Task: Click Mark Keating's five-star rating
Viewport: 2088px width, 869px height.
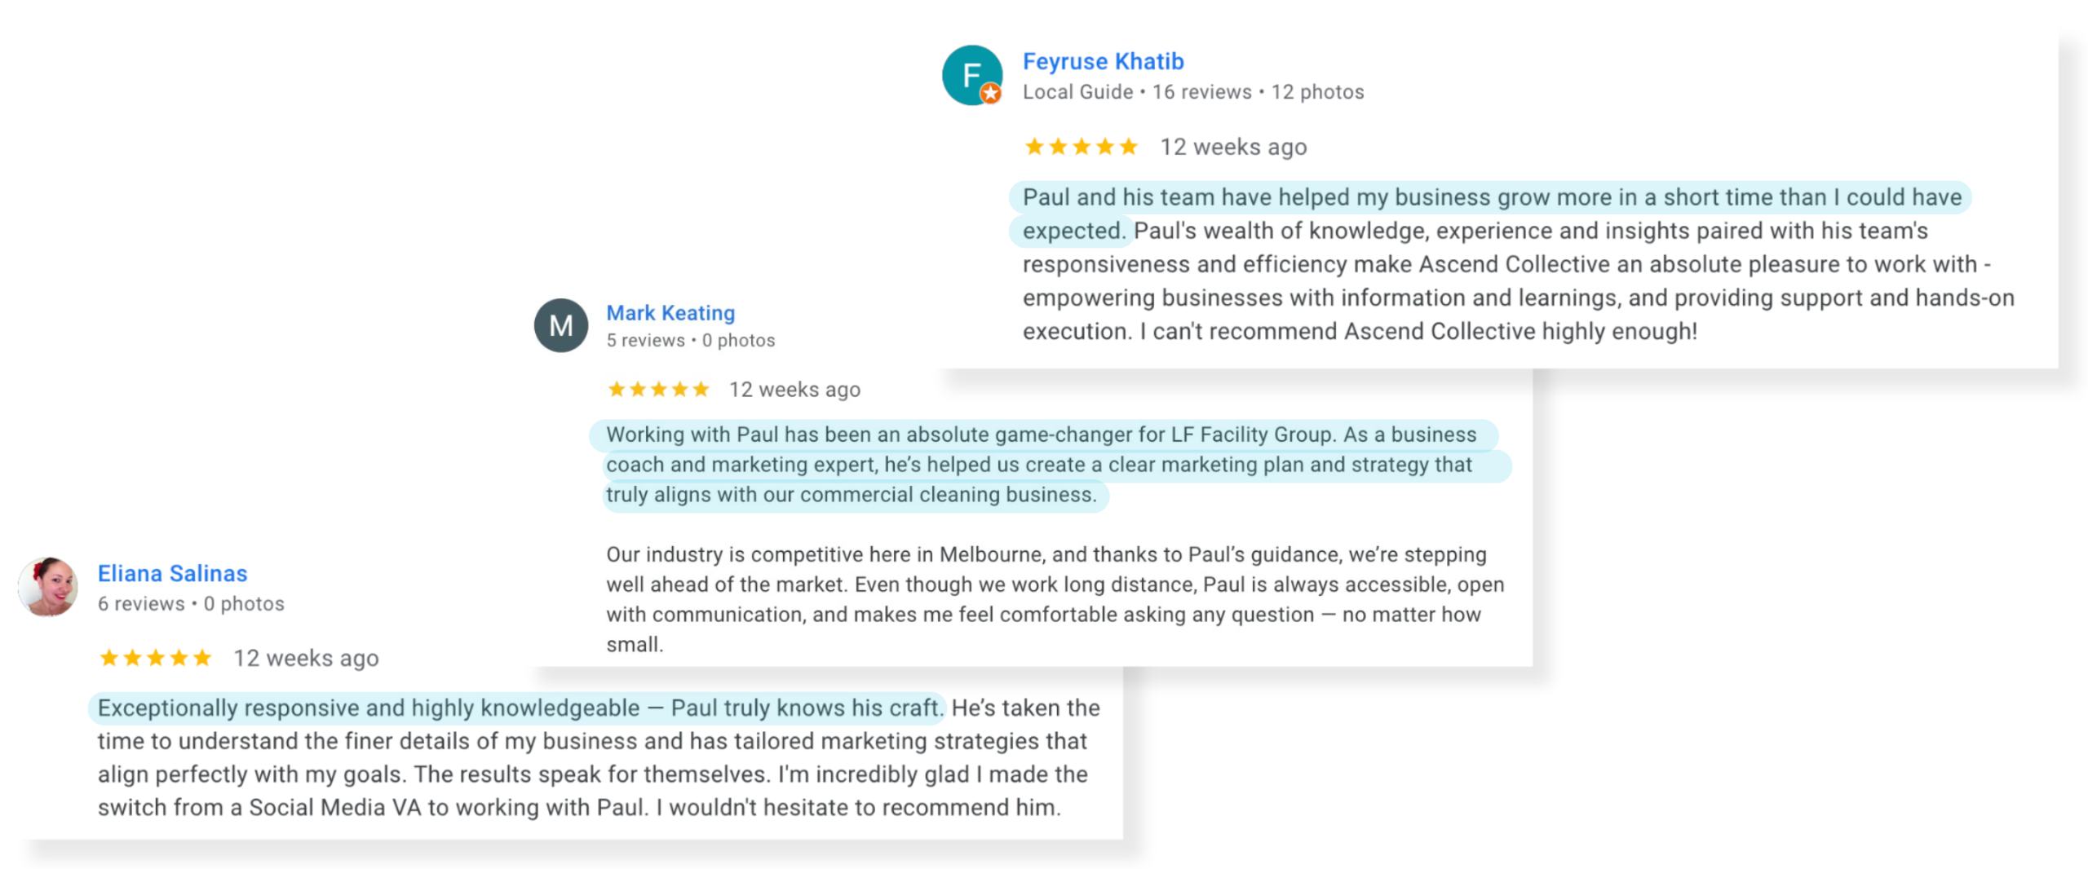Action: 658,390
